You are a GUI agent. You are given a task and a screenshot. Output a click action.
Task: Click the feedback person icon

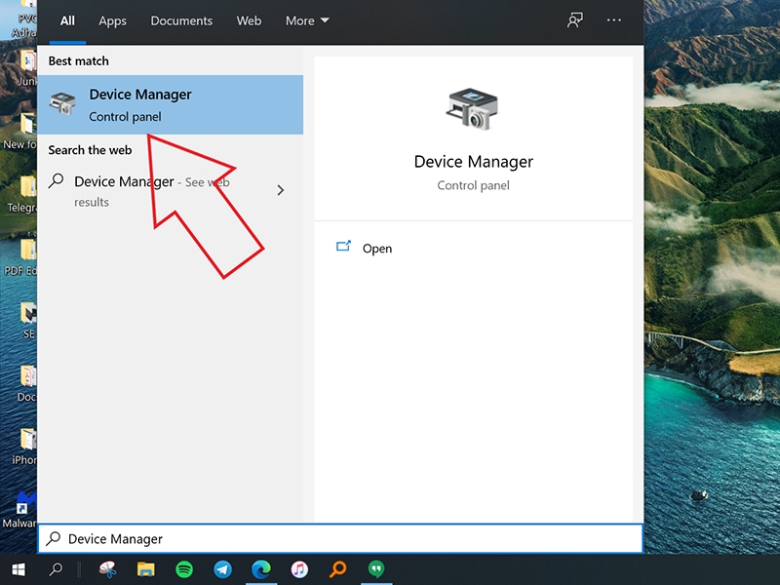coord(575,20)
